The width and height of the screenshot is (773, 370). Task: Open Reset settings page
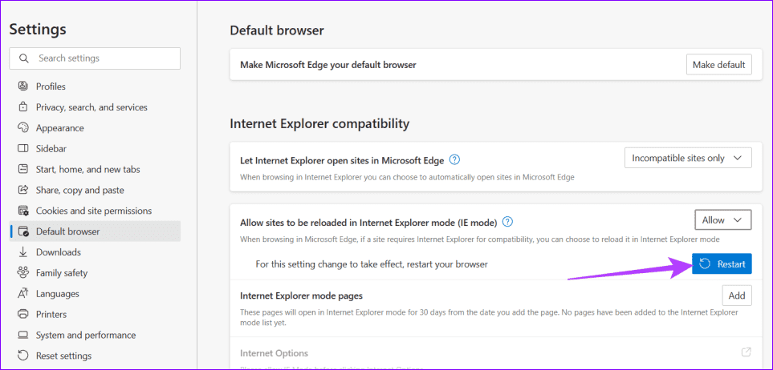point(95,356)
